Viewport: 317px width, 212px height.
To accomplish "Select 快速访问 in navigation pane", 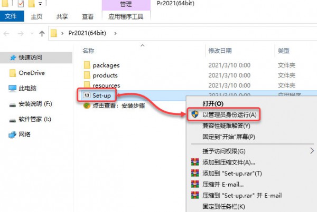I will pos(36,57).
